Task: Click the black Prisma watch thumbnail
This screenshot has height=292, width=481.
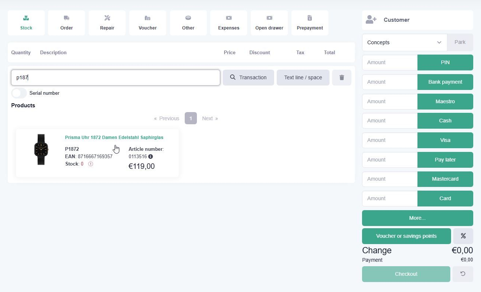Action: [x=41, y=149]
